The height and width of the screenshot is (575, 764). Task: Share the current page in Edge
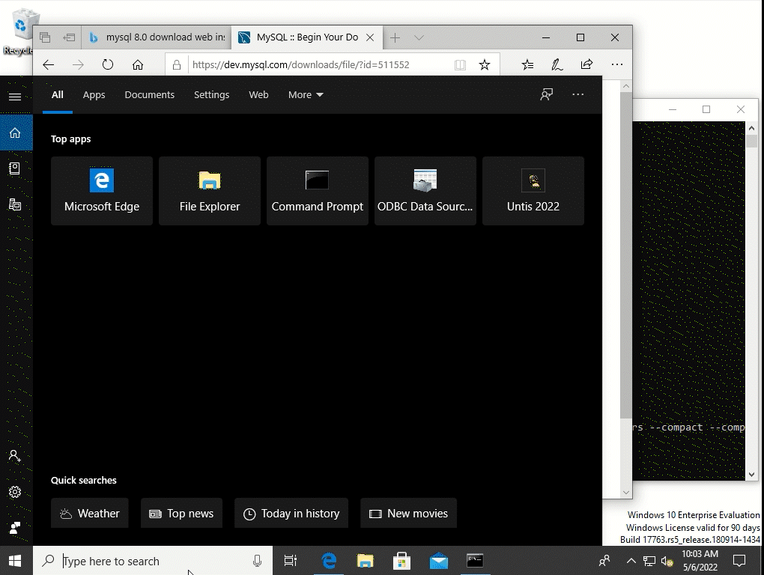coord(587,64)
